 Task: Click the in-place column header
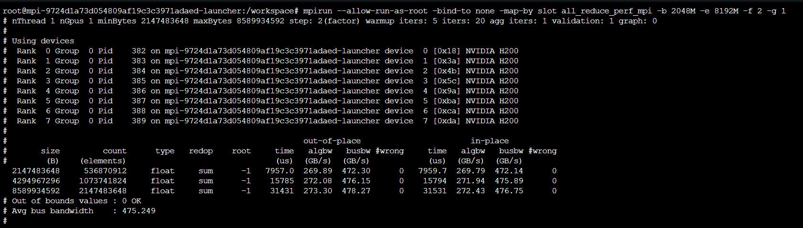[x=490, y=141]
